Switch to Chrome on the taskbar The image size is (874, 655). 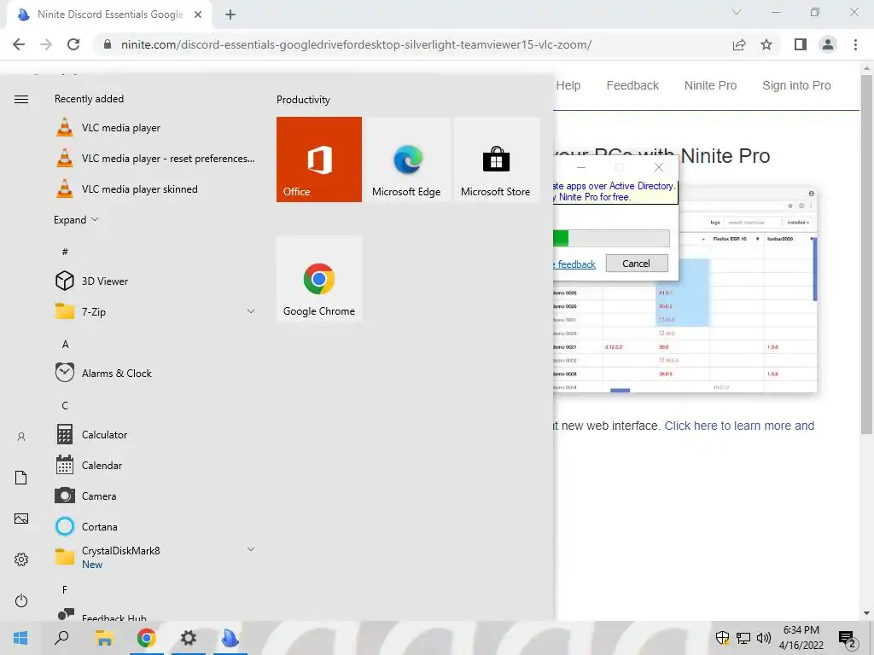pyautogui.click(x=146, y=638)
